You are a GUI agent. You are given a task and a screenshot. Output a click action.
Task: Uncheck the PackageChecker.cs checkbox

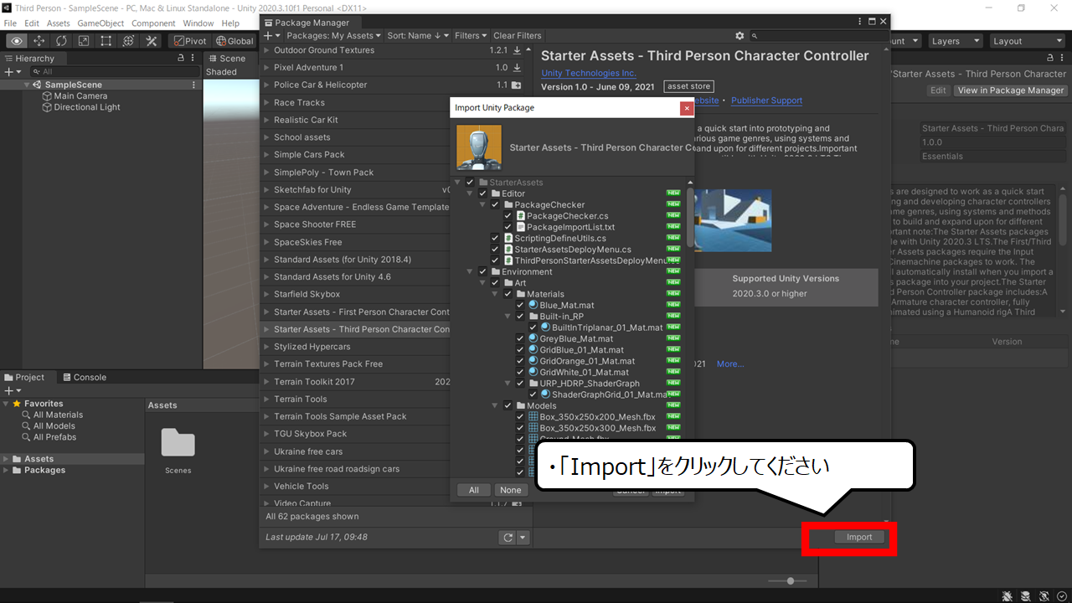[508, 216]
